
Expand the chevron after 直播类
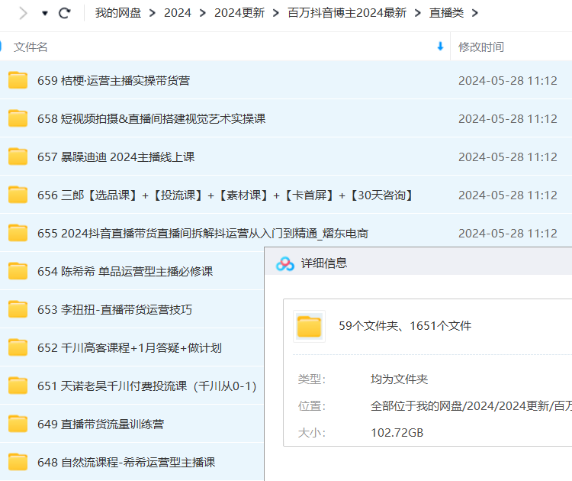pyautogui.click(x=476, y=13)
